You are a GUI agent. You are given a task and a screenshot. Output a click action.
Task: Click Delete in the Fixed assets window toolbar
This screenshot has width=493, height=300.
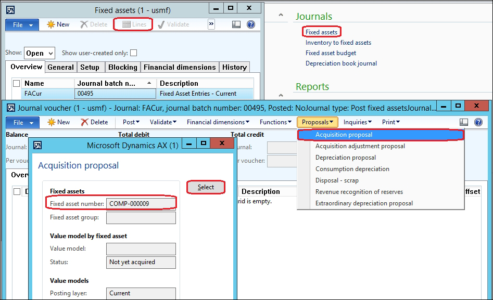[x=94, y=24]
